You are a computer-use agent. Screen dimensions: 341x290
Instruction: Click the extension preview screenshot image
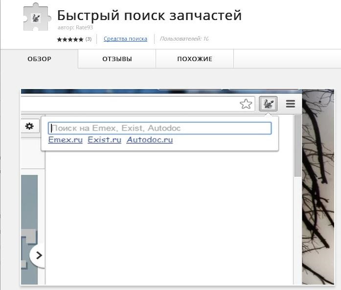click(178, 187)
